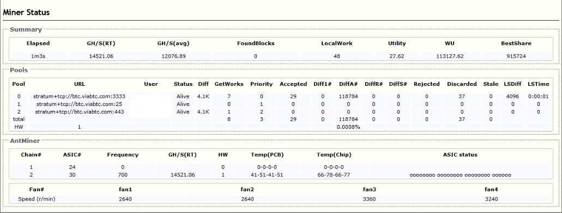
Task: Select the Elapsed value 1m3s
Action: click(x=38, y=56)
